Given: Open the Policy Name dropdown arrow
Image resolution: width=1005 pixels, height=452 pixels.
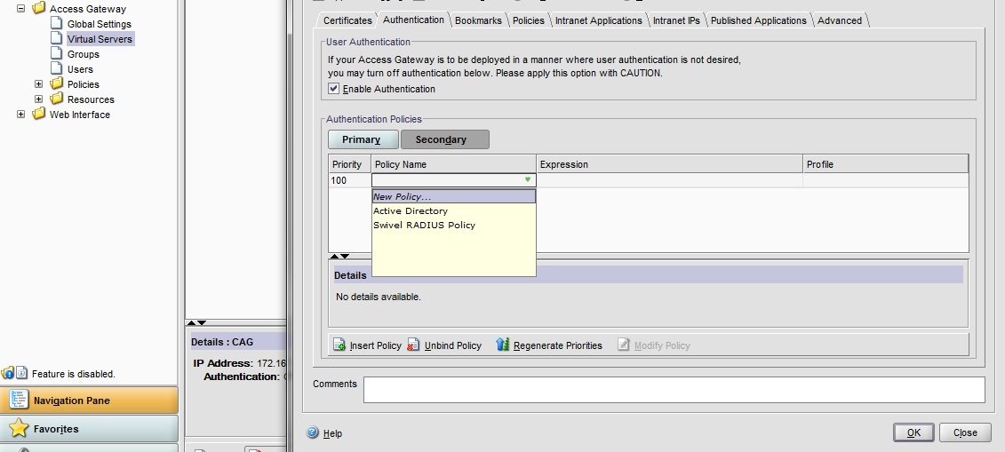Looking at the screenshot, I should pyautogui.click(x=528, y=180).
